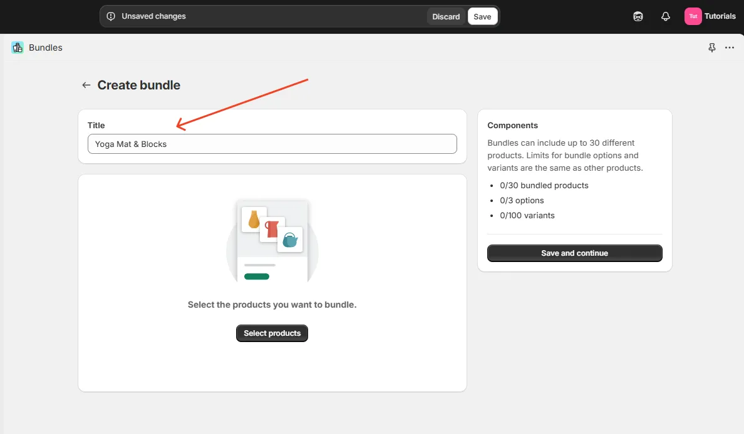This screenshot has height=434, width=744.
Task: Click the Tutorials store name
Action: pos(720,16)
